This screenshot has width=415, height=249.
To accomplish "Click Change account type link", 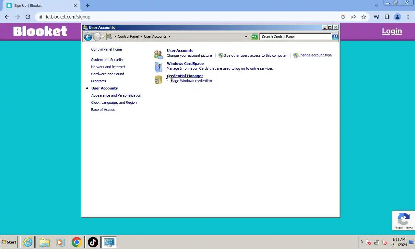I will tap(315, 55).
